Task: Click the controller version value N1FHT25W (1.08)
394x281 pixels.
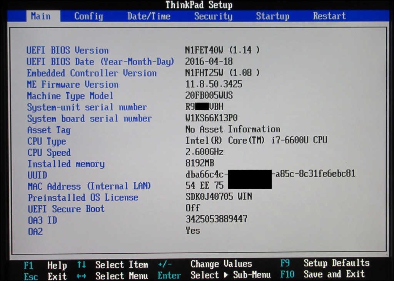Action: [x=222, y=73]
